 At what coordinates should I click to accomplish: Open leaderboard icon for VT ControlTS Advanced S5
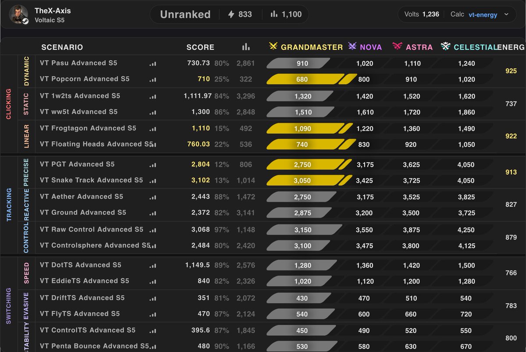pos(153,331)
